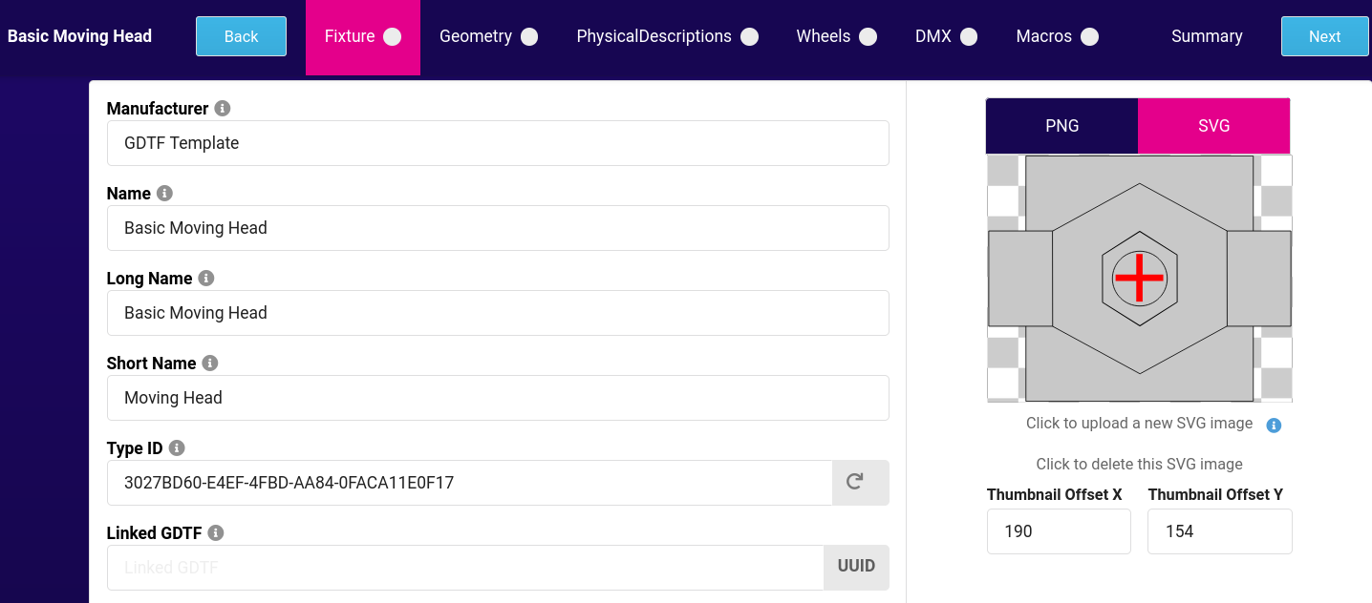Image resolution: width=1372 pixels, height=603 pixels.
Task: Click the Next button
Action: coord(1325,36)
